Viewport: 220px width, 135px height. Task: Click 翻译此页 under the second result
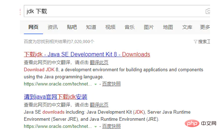tap(99, 105)
